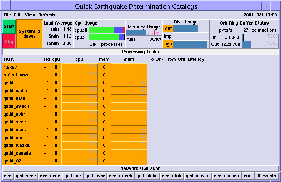Select the qedd_unr task
The height and width of the screenshot is (182, 281).
point(13,138)
